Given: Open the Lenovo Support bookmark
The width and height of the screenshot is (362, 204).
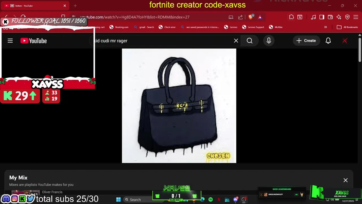Looking at the screenshot, I should point(253,27).
